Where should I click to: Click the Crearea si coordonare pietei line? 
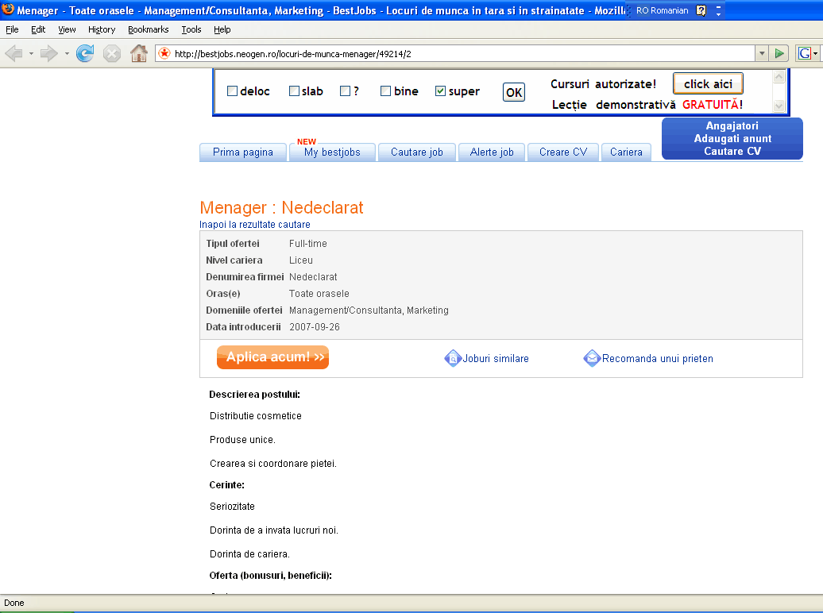(x=273, y=464)
